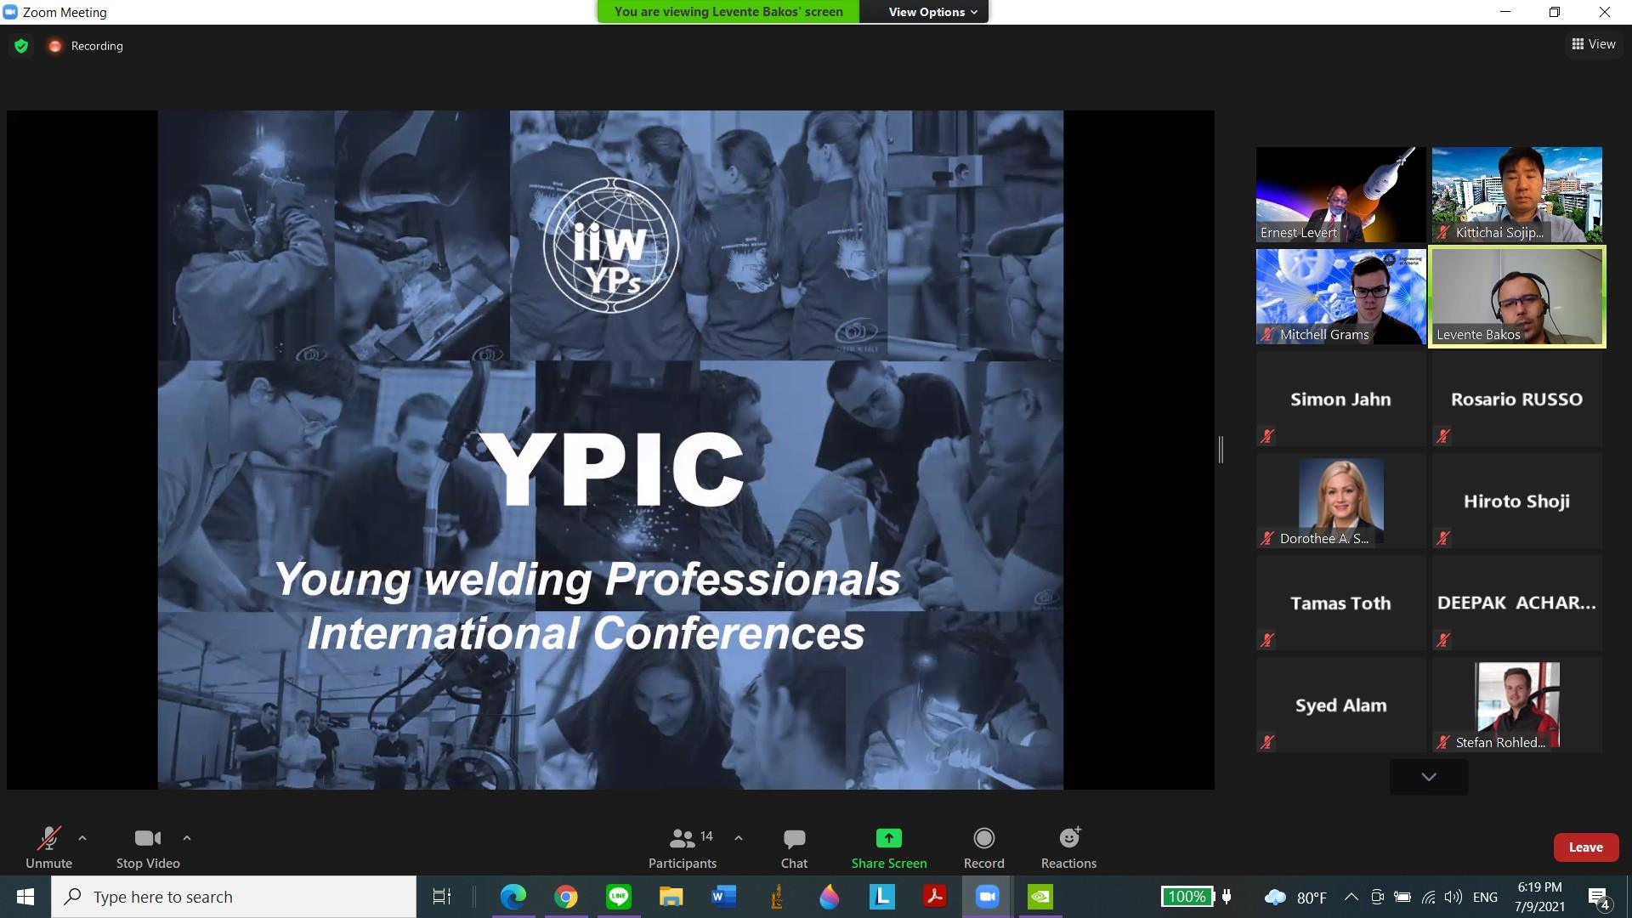
Task: Open NVIDIA app from taskbar
Action: [x=1040, y=897]
